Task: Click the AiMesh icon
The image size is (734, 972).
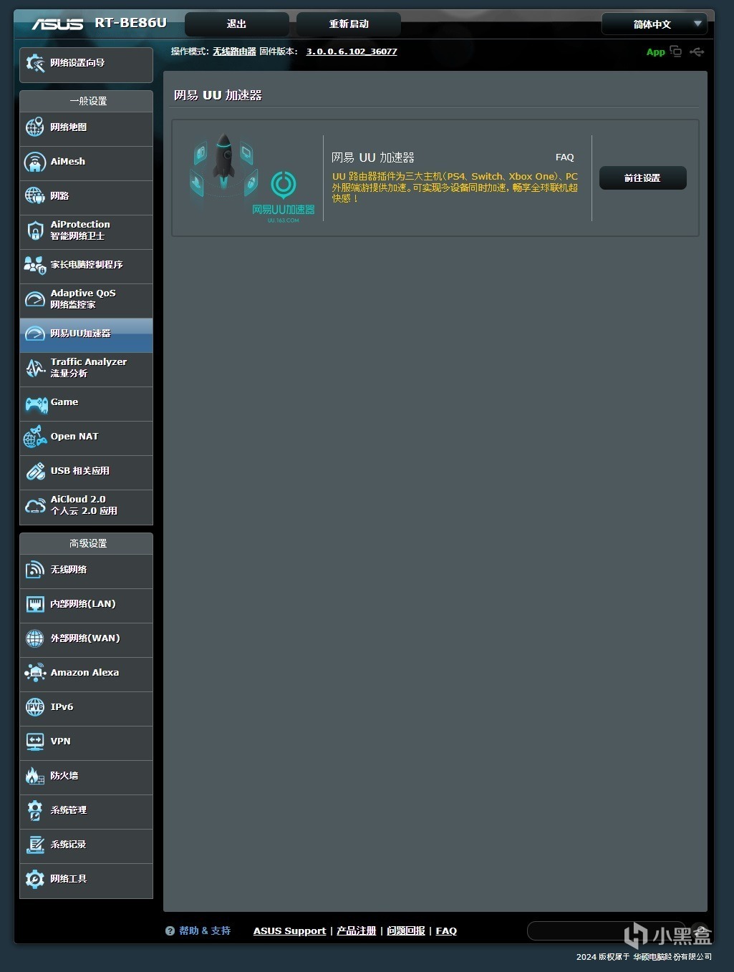Action: pos(35,162)
